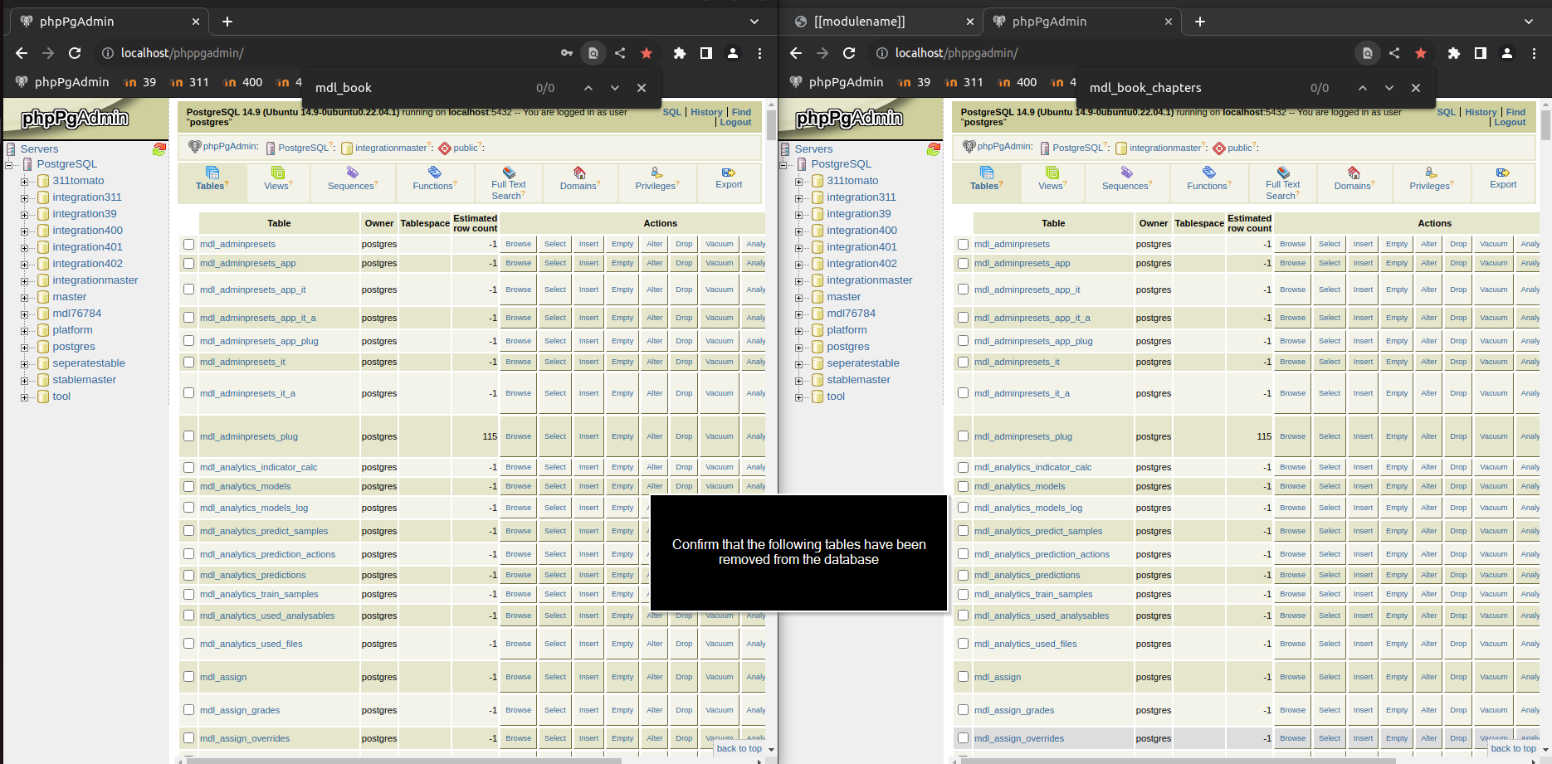Expand the mdl76784 database in the right tree

[x=798, y=314]
